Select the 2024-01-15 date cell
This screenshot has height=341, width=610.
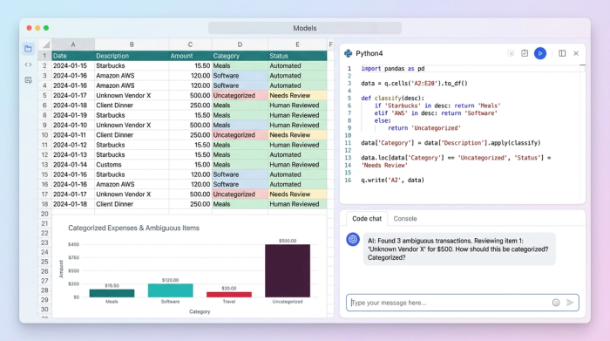tap(73, 65)
